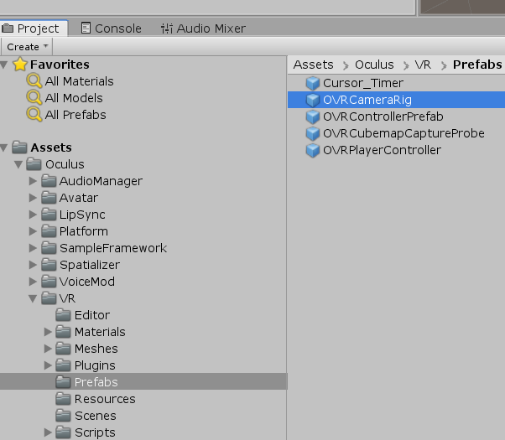Click the Materials folder icon
This screenshot has height=440, width=505.
click(x=63, y=332)
